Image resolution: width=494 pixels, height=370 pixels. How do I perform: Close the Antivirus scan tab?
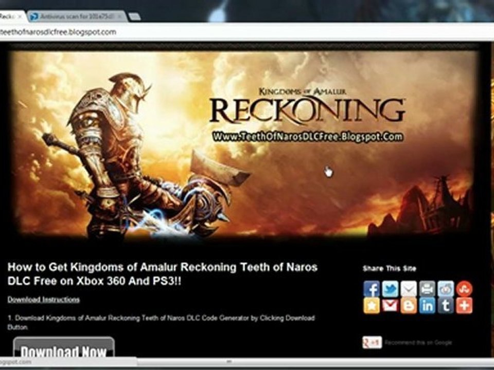pyautogui.click(x=120, y=16)
